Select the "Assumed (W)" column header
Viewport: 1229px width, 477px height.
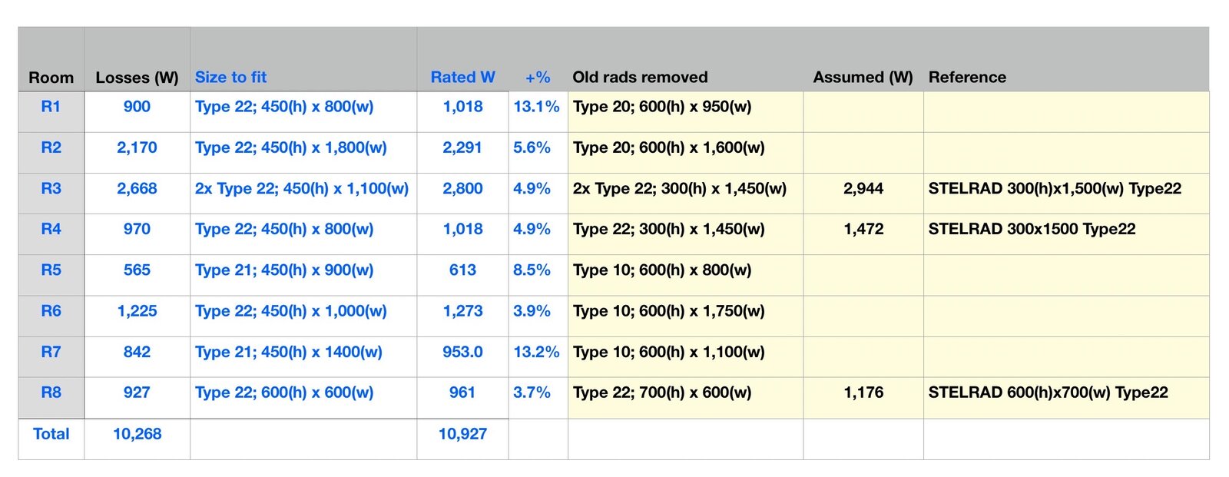863,77
